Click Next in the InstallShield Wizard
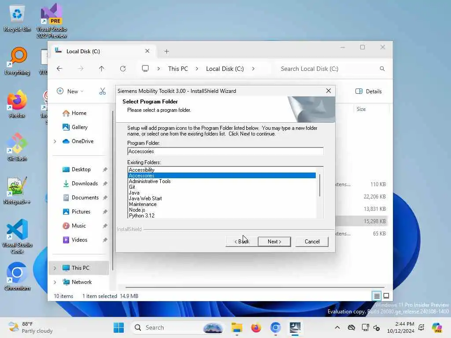Viewport: 451px width, 338px height. 274,242
